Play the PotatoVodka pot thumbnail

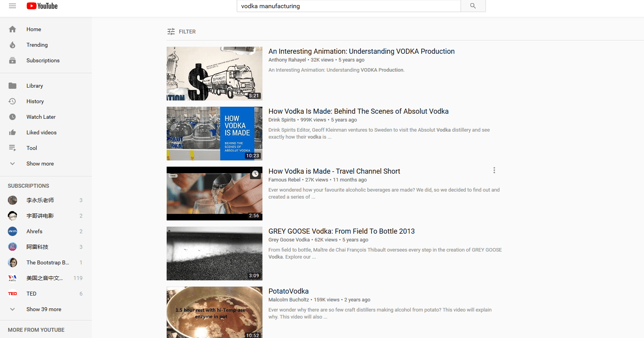click(215, 312)
